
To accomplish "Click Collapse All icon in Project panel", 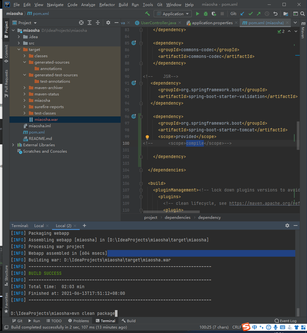I will (x=98, y=23).
